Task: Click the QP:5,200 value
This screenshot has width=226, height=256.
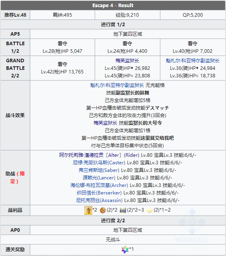Action: (x=193, y=15)
